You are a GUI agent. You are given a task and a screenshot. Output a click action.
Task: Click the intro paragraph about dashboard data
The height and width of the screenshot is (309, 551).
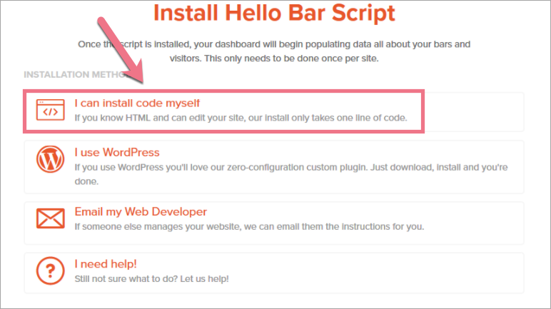pyautogui.click(x=274, y=51)
